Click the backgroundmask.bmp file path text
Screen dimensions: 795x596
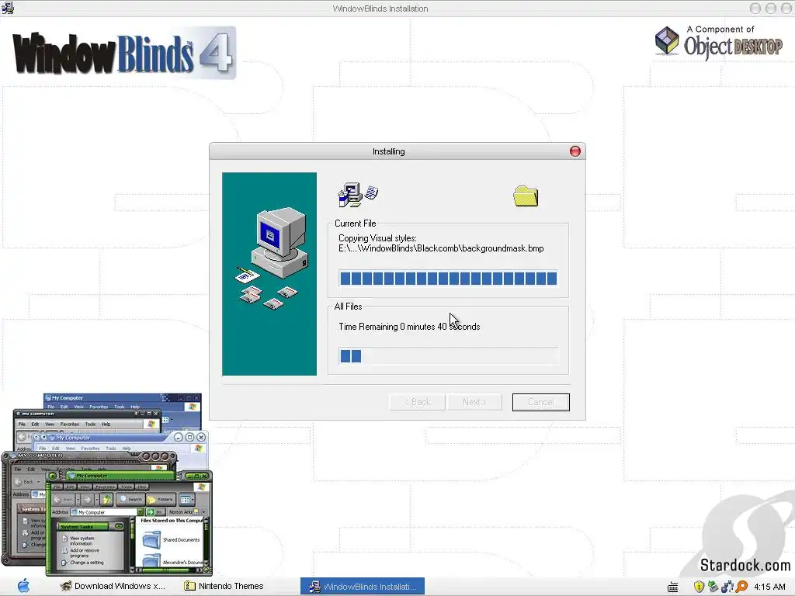[x=441, y=249]
